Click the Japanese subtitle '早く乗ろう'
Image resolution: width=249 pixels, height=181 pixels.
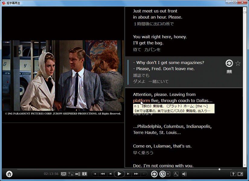pos(143,153)
